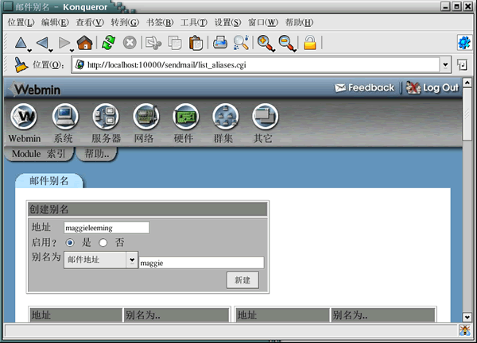Open the 查看(V) menu

click(90, 22)
